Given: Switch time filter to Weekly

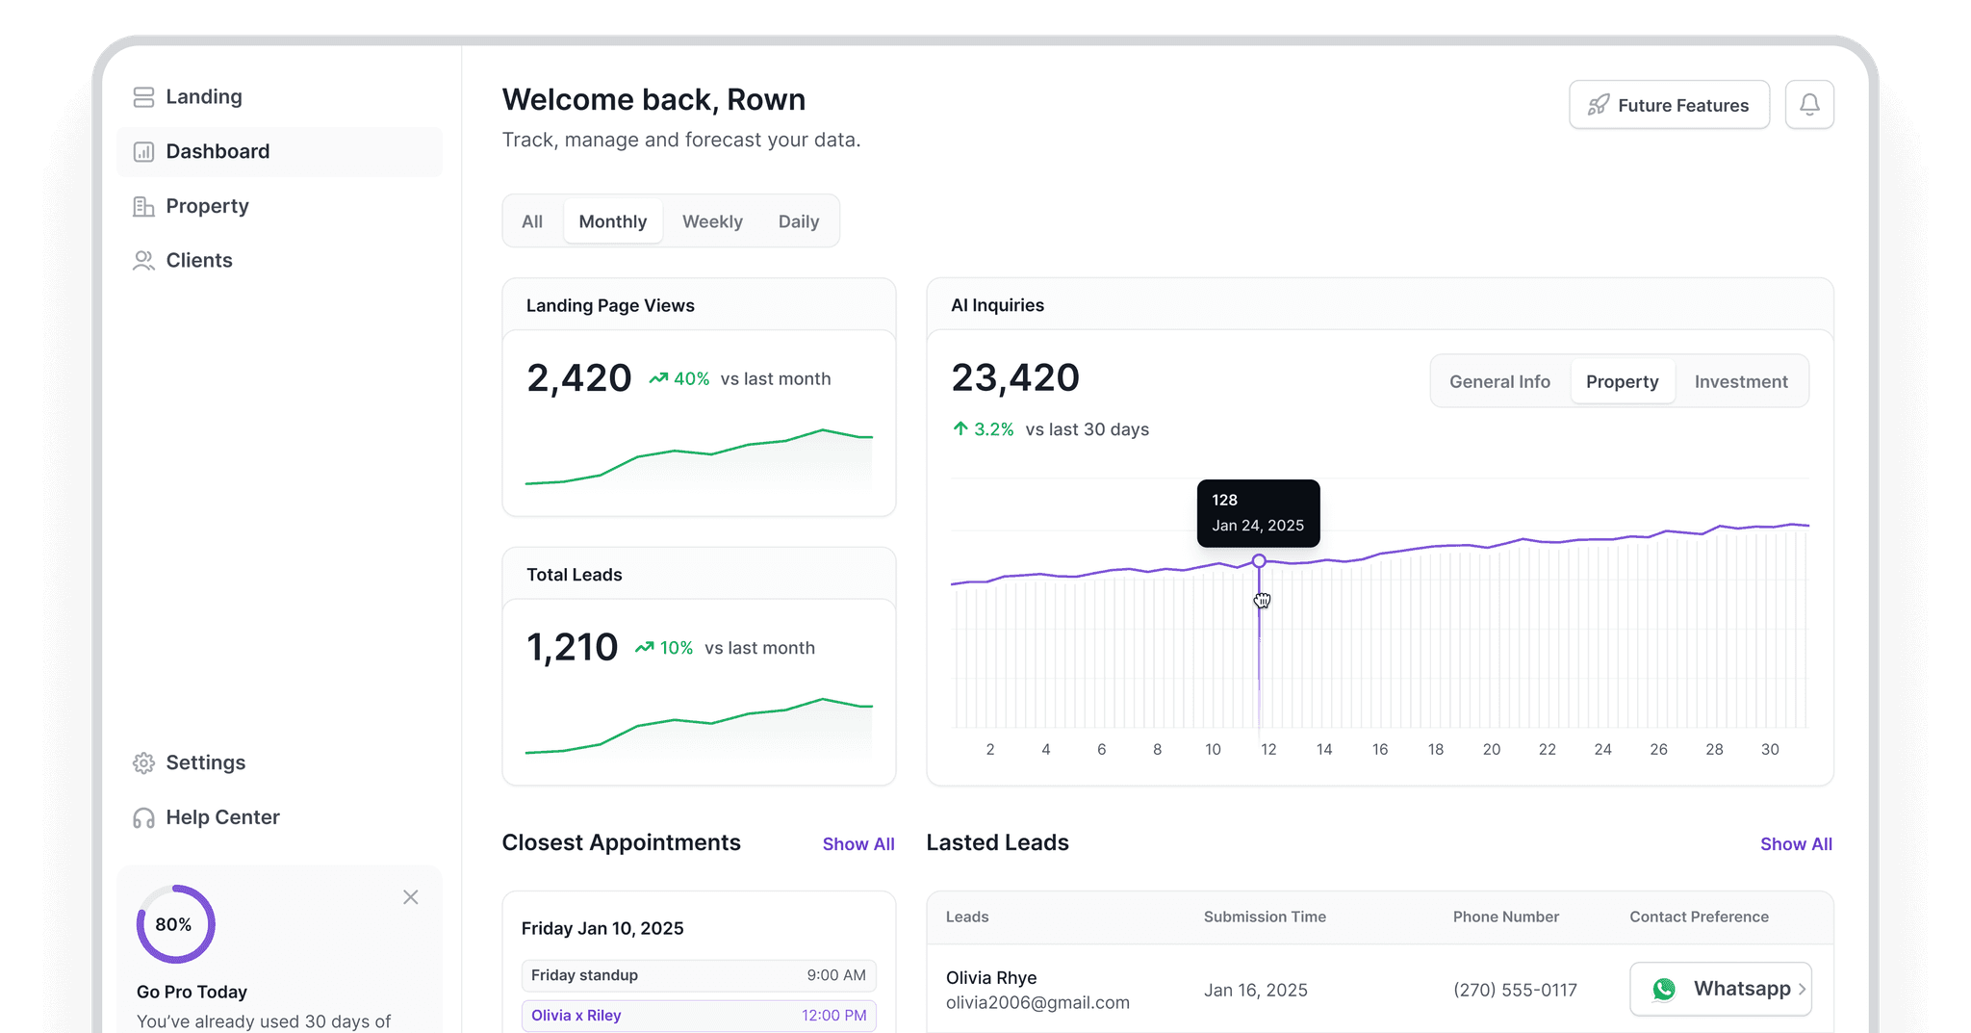Looking at the screenshot, I should pyautogui.click(x=712, y=221).
